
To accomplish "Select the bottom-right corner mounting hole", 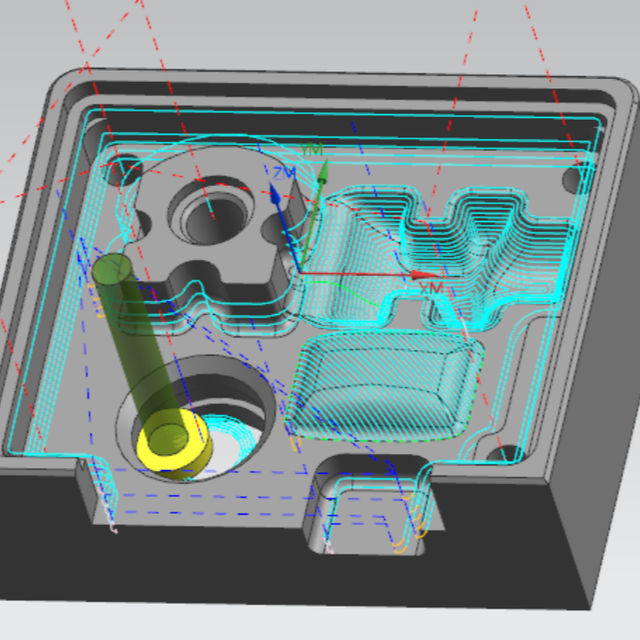I will [504, 454].
